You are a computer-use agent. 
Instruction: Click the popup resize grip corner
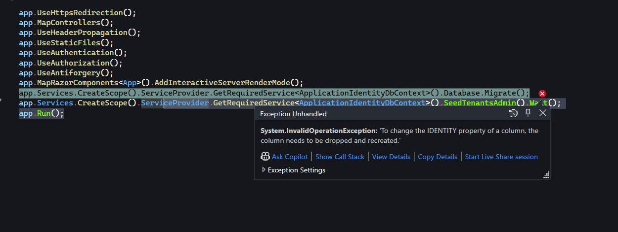(x=546, y=175)
